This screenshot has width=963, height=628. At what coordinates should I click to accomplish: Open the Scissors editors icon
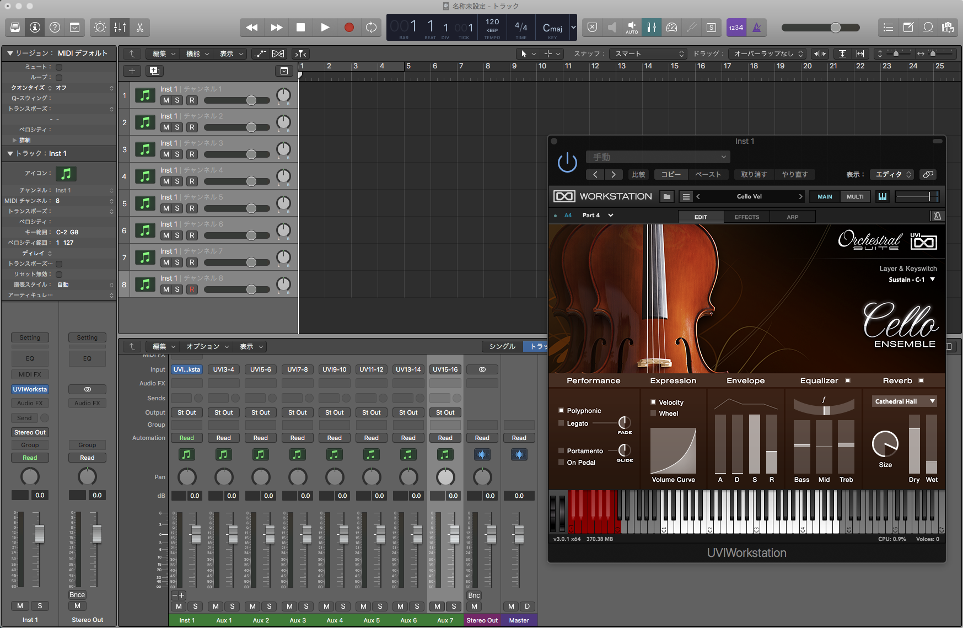(140, 27)
